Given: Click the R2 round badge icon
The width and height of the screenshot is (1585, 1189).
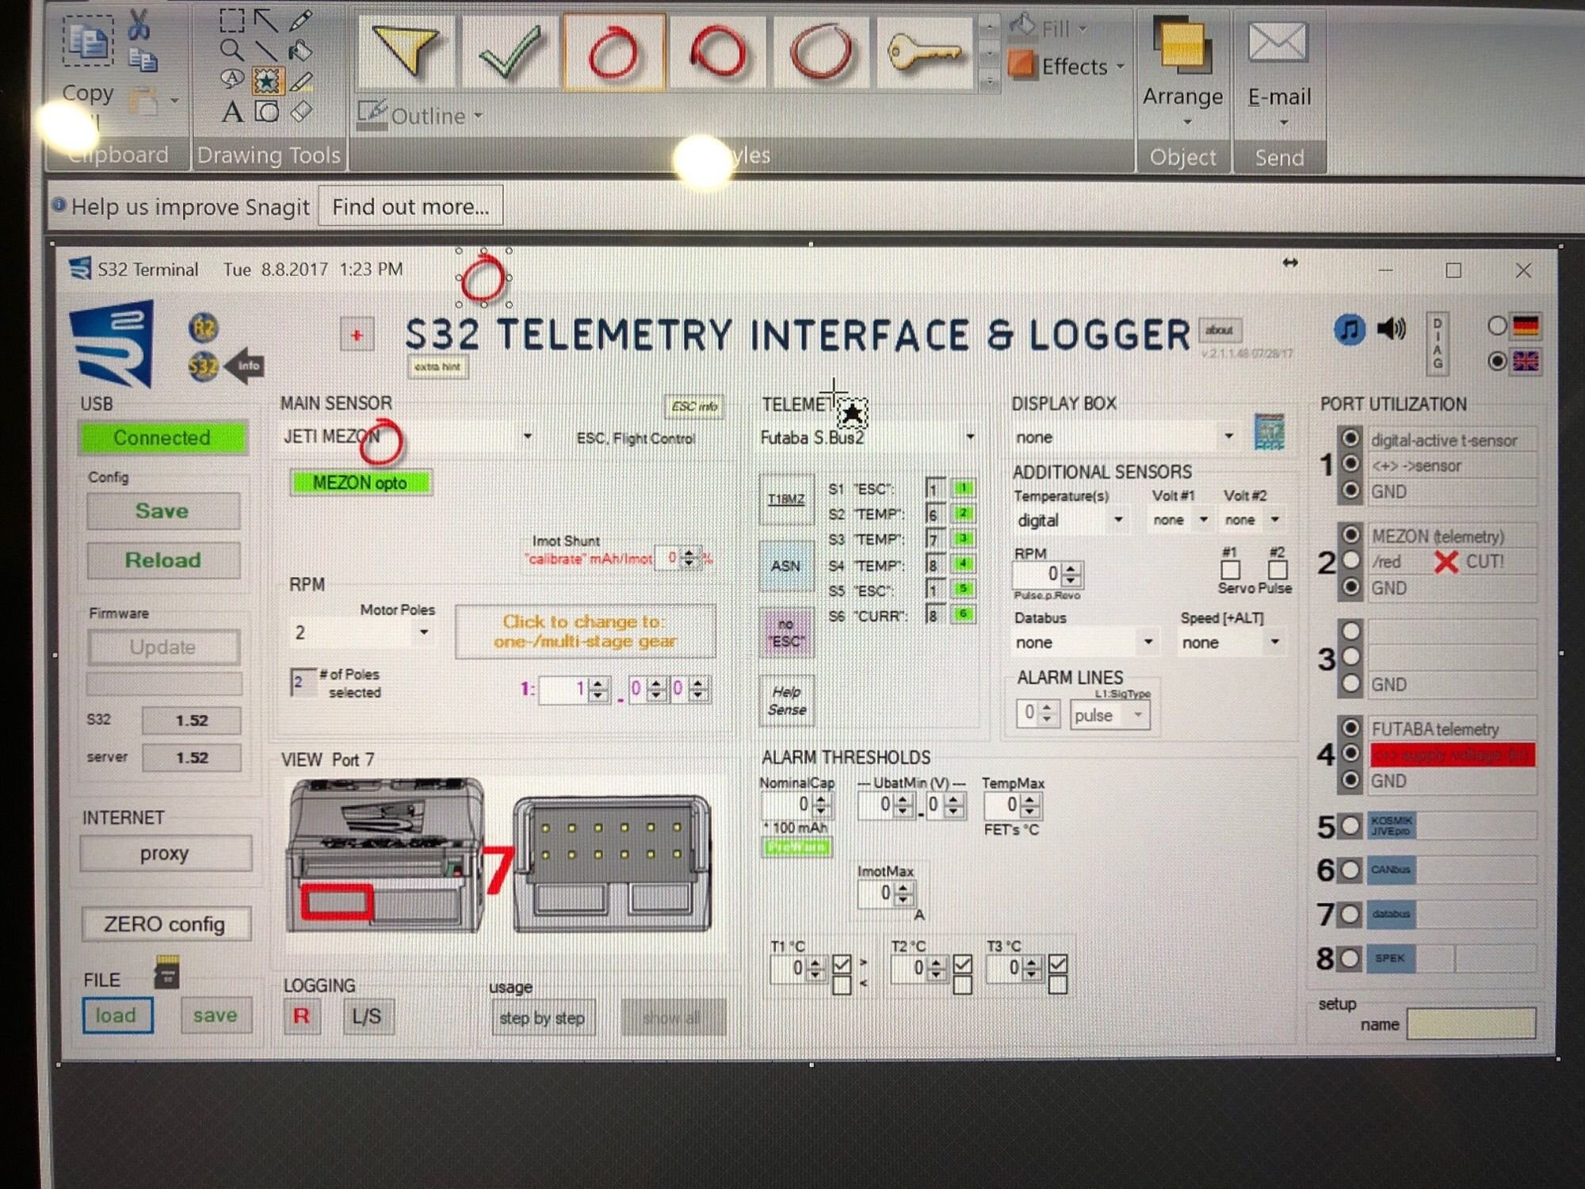Looking at the screenshot, I should pyautogui.click(x=204, y=327).
